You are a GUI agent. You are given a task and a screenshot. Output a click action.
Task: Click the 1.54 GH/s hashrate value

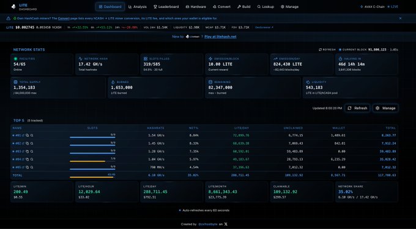tap(156, 136)
